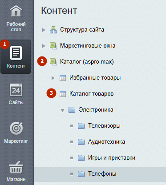The width and height of the screenshot is (166, 185).
Task: Click the Аудиотехника folder icon
Action: point(81,142)
